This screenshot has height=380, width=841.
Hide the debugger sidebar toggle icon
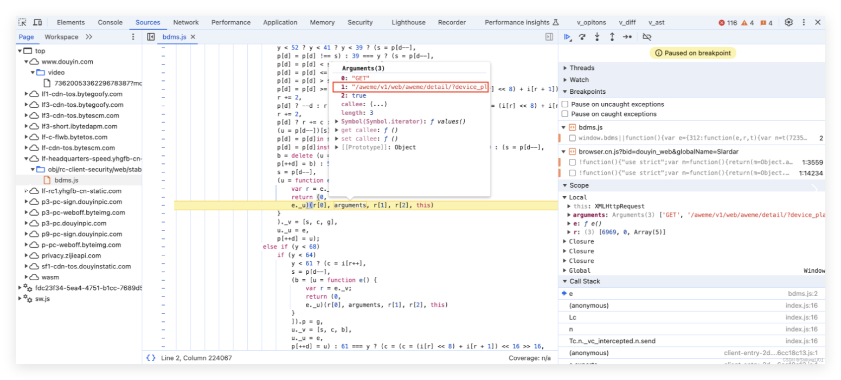549,37
